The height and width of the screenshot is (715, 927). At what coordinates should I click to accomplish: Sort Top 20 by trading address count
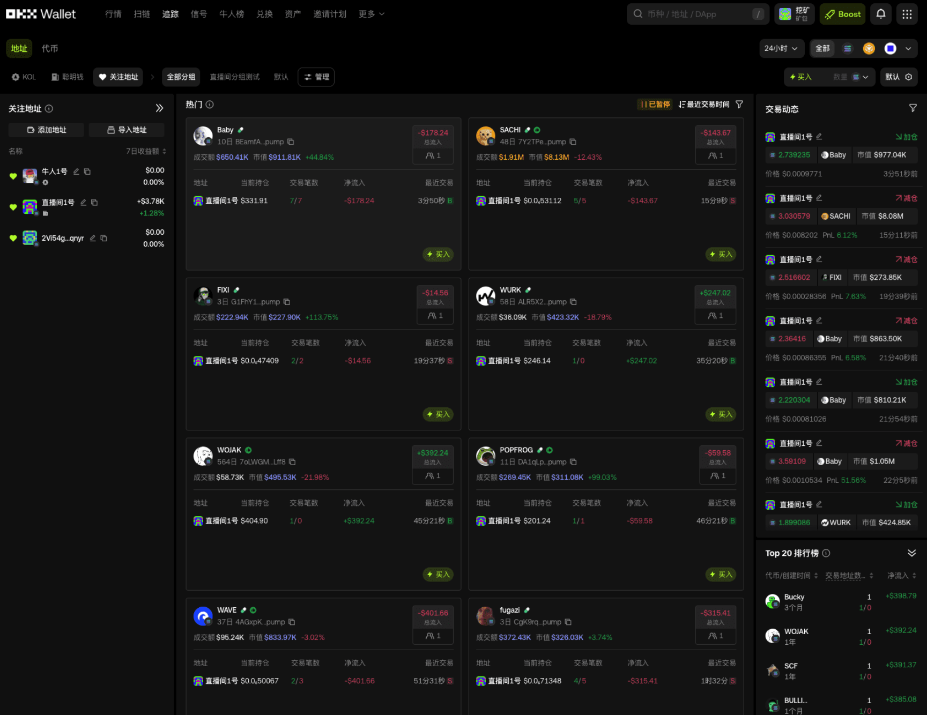point(849,576)
